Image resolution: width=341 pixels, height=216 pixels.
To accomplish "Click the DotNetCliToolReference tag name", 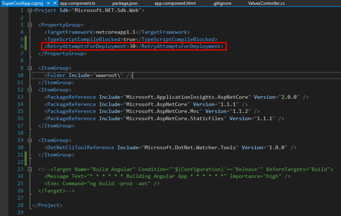I will coord(80,148).
